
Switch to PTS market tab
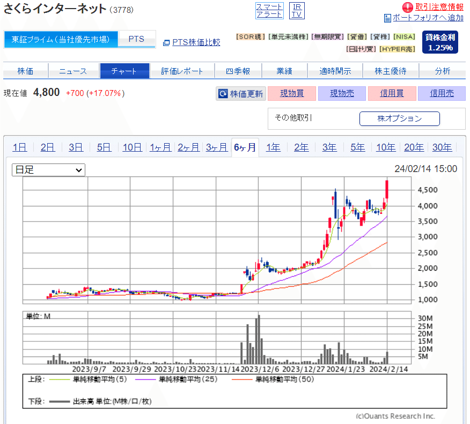pos(136,39)
